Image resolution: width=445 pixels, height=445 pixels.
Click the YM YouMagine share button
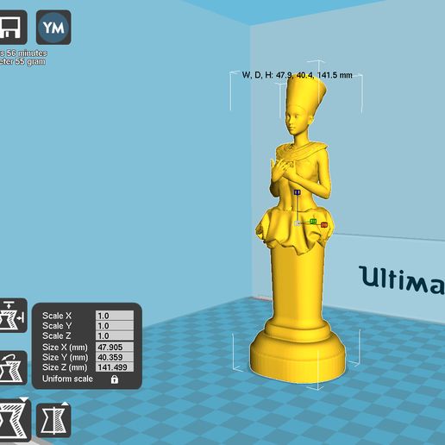[x=53, y=28]
